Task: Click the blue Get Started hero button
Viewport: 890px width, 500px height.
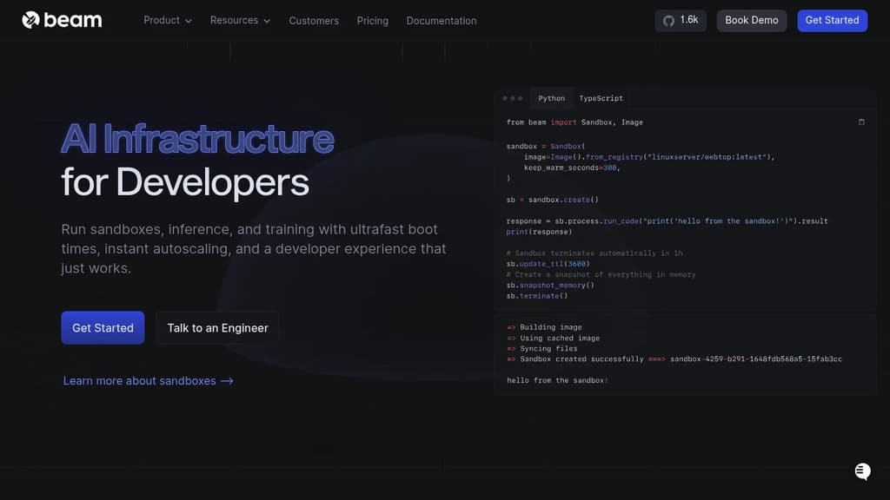Action: [103, 327]
